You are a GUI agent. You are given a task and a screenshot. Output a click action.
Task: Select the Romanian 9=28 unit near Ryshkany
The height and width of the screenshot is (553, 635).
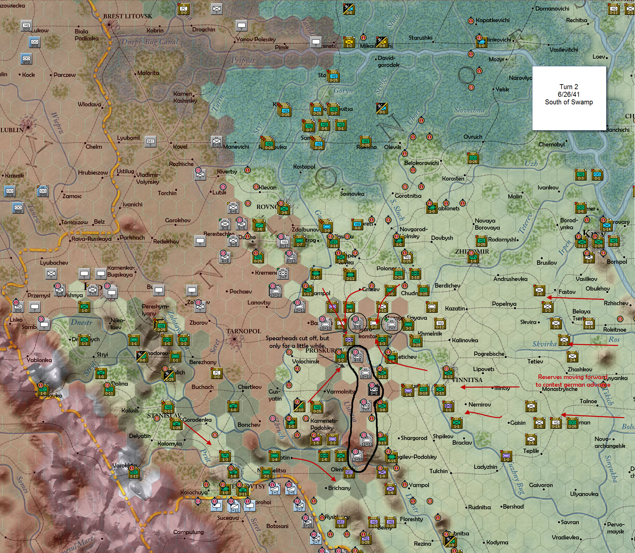tap(308, 522)
